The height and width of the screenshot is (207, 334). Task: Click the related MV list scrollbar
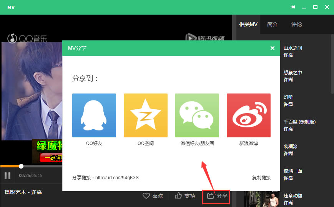332,63
